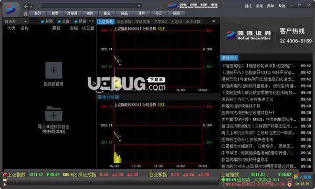The width and height of the screenshot is (315, 189).
Task: Click the 均线 label in upper chart
Action: 161,29
